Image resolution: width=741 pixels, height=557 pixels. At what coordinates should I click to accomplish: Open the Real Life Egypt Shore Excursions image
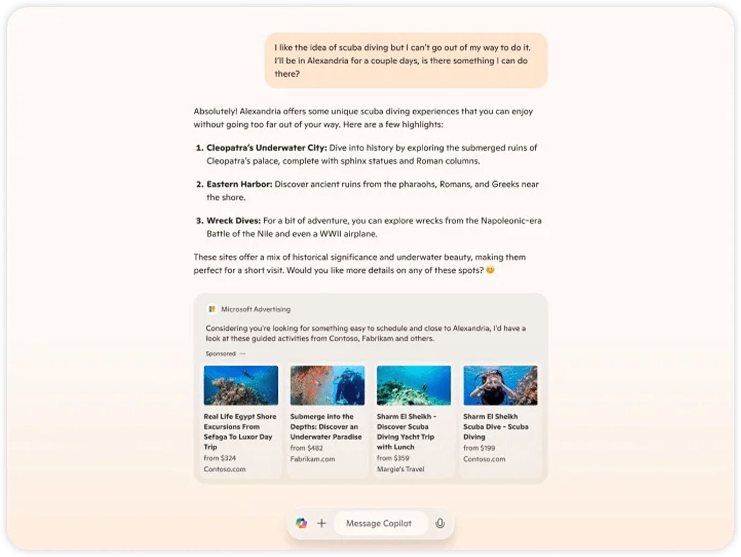click(x=241, y=385)
